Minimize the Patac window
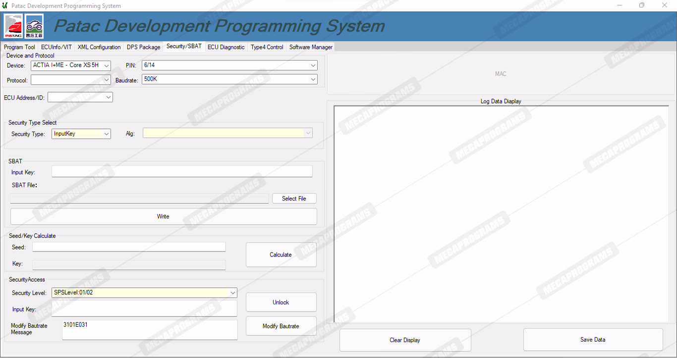The image size is (677, 358). coord(620,5)
